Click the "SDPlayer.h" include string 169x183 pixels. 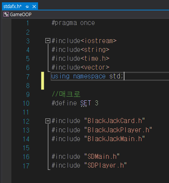(106, 165)
